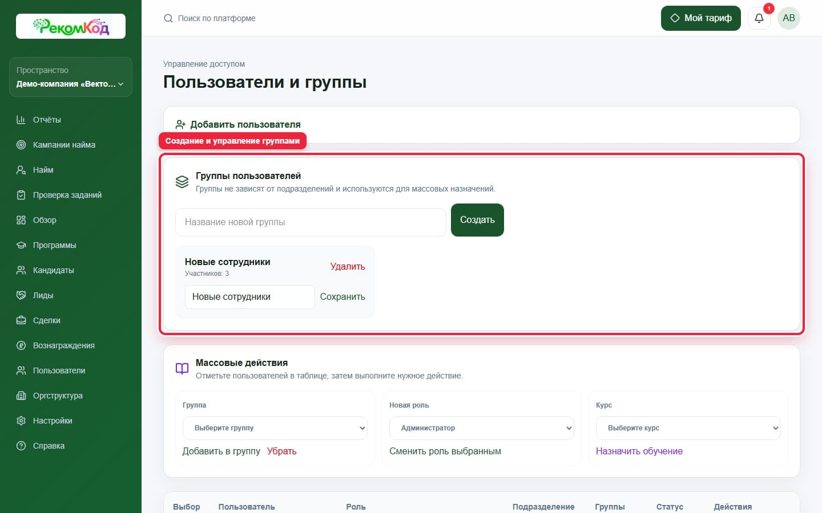Open the Выберите курс dropdown
822x513 pixels.
(x=688, y=428)
